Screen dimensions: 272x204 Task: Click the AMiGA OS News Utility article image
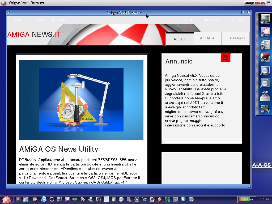81,100
